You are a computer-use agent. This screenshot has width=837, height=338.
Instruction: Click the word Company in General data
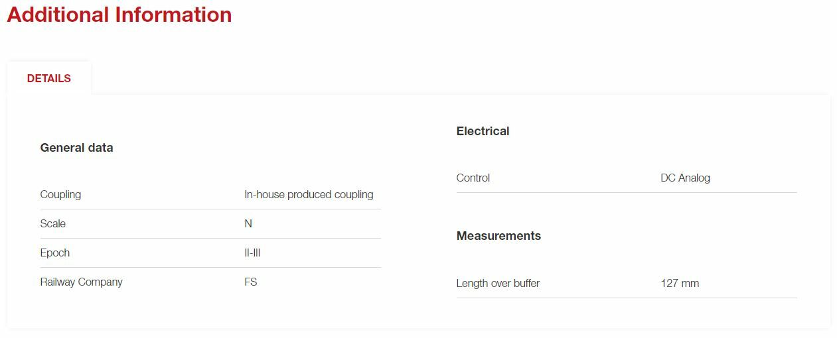pos(100,282)
